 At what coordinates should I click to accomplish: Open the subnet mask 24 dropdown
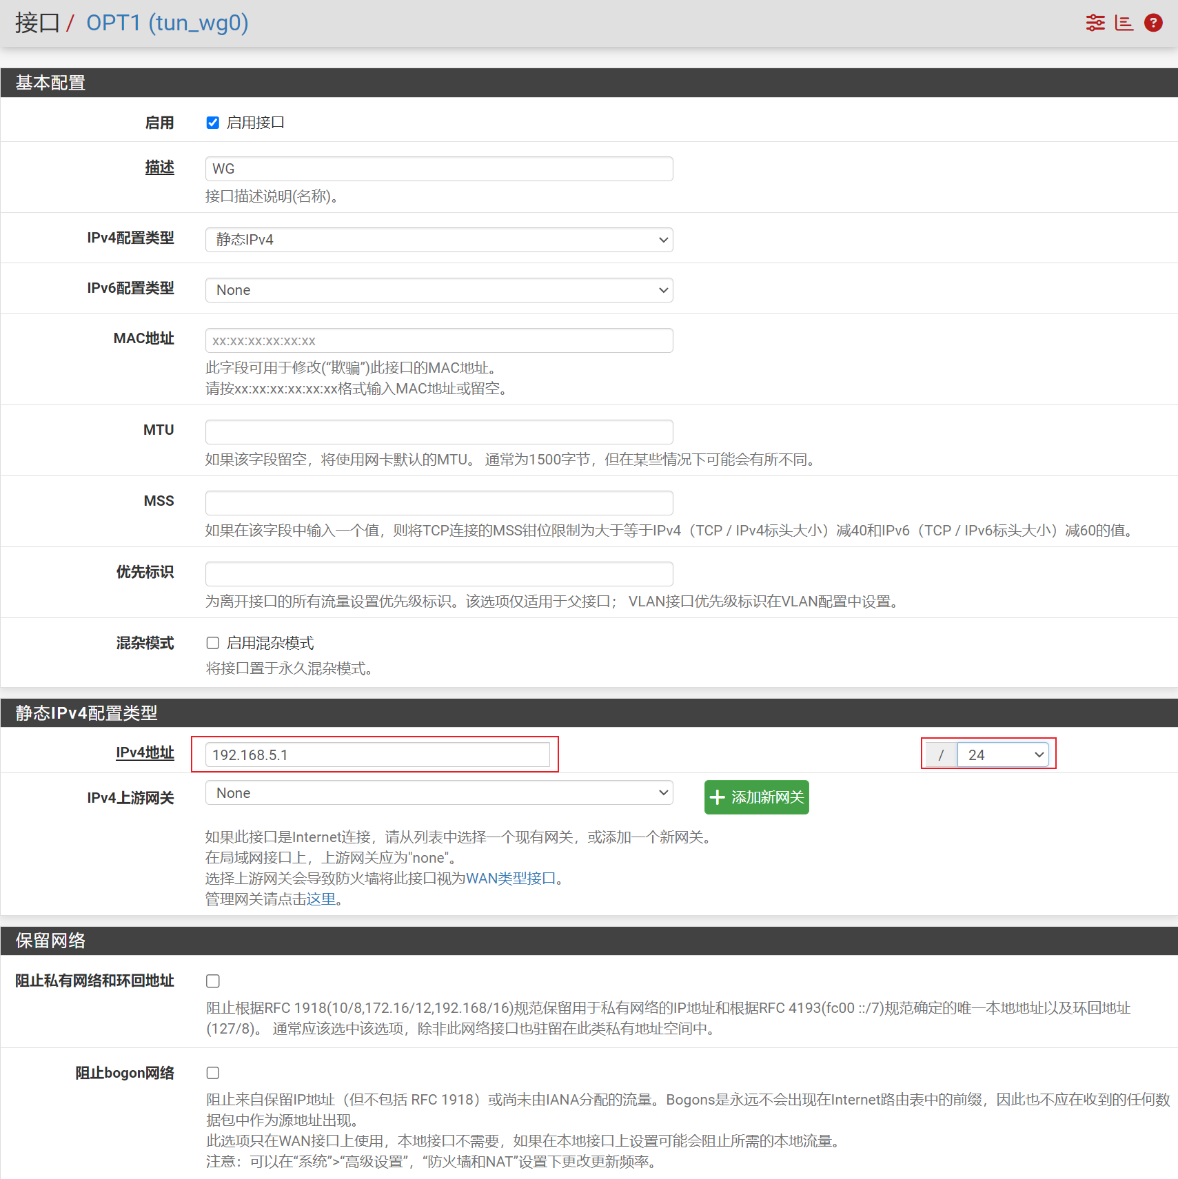[x=1003, y=755]
